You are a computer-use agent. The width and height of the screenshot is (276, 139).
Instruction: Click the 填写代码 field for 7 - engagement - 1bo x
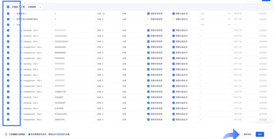pos(238,114)
